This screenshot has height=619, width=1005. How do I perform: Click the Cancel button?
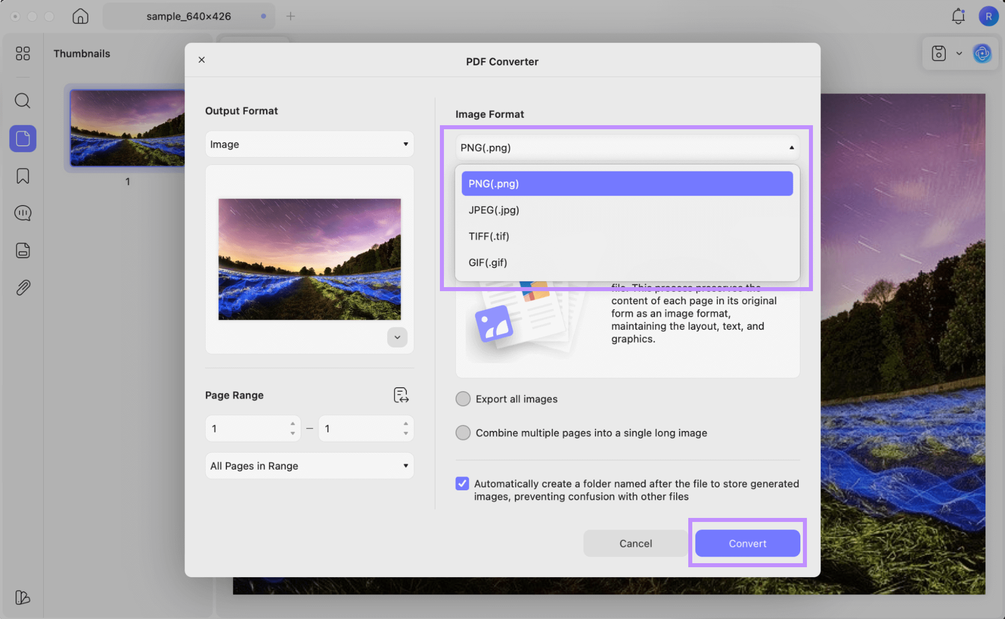(x=635, y=544)
